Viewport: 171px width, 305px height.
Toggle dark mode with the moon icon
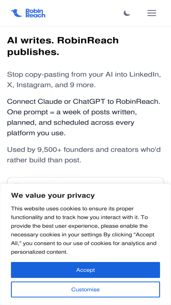[x=127, y=13]
